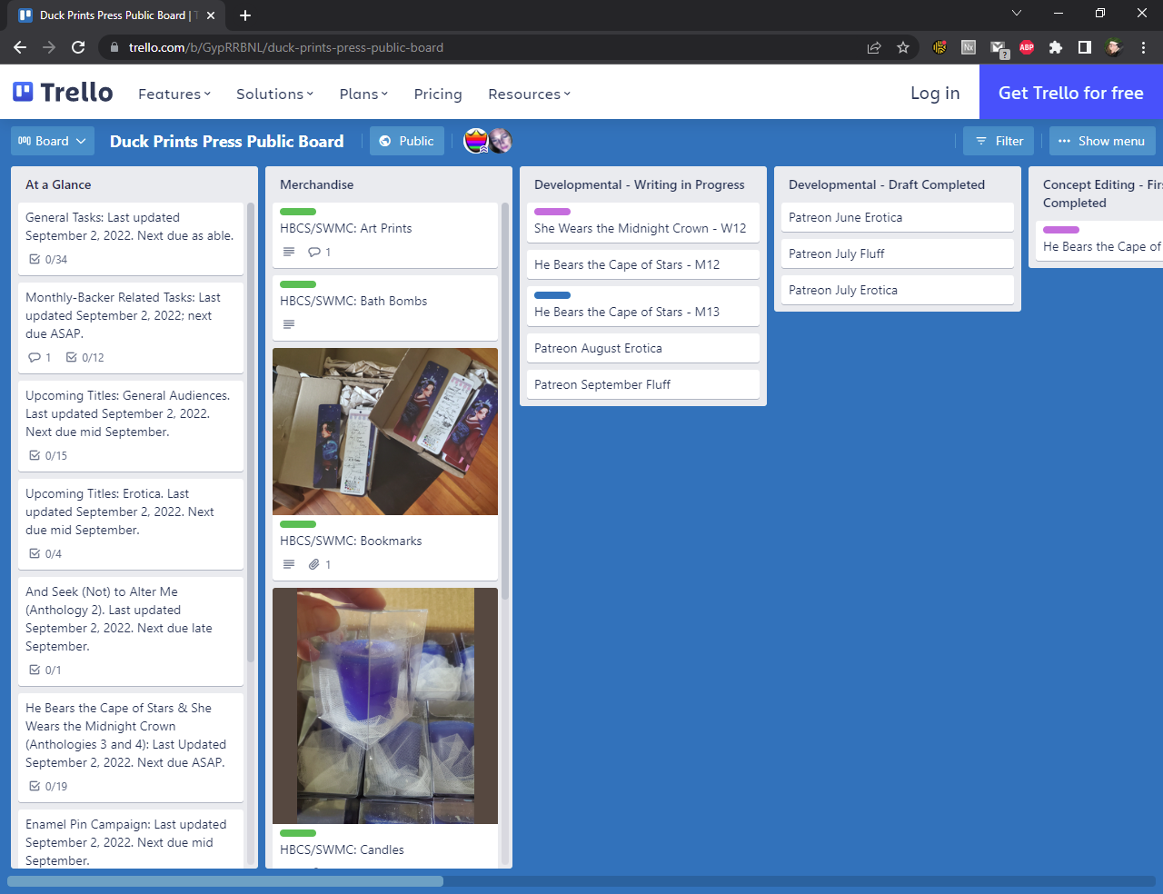Viewport: 1163px width, 894px height.
Task: Click the rainbow board member avatar
Action: click(476, 141)
